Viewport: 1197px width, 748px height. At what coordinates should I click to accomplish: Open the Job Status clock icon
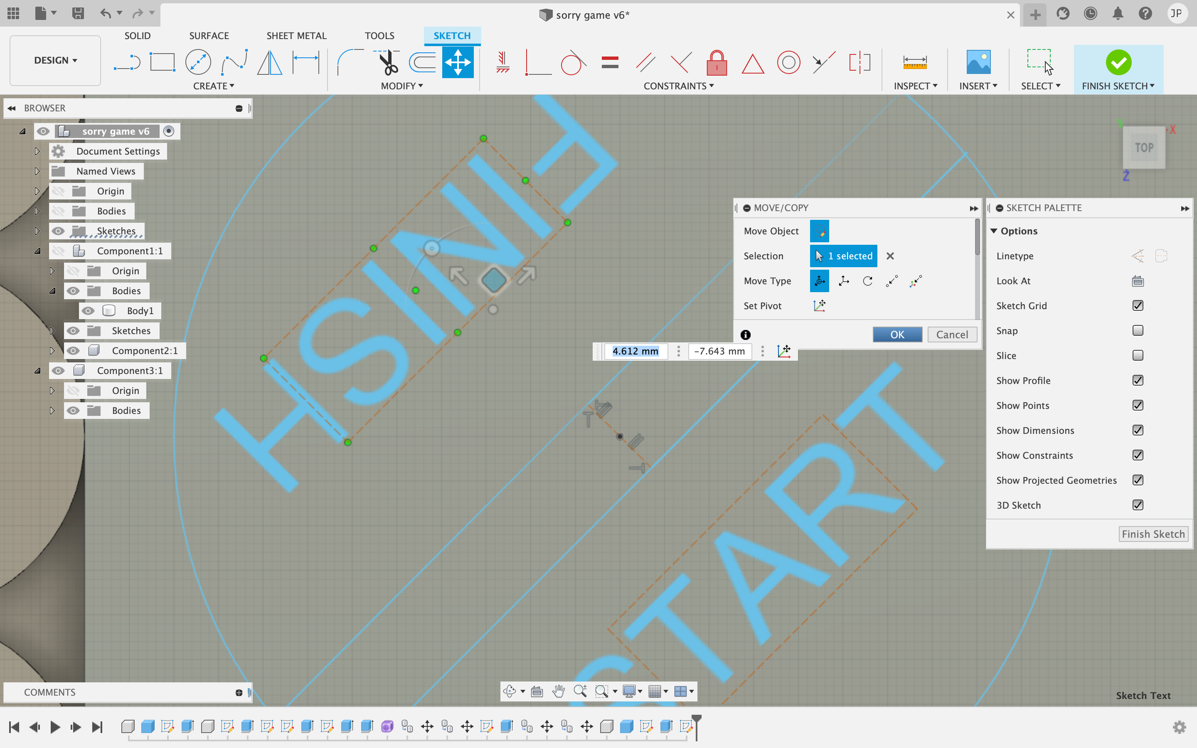pos(1090,13)
